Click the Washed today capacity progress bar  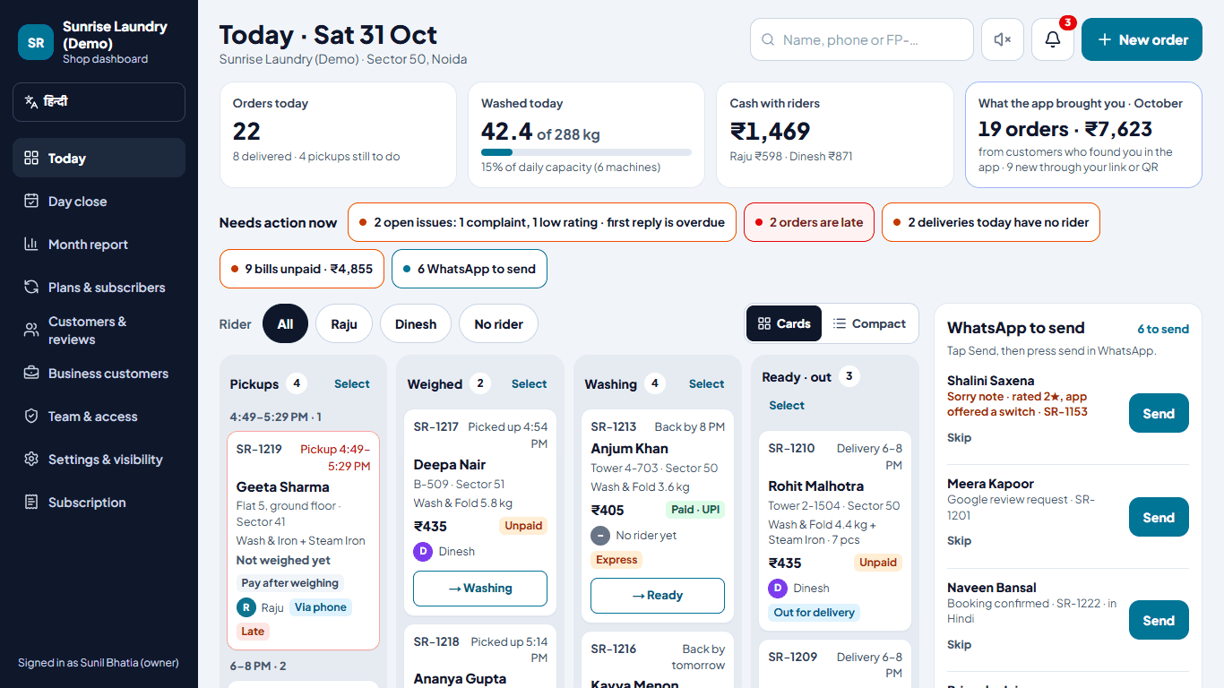coord(586,152)
